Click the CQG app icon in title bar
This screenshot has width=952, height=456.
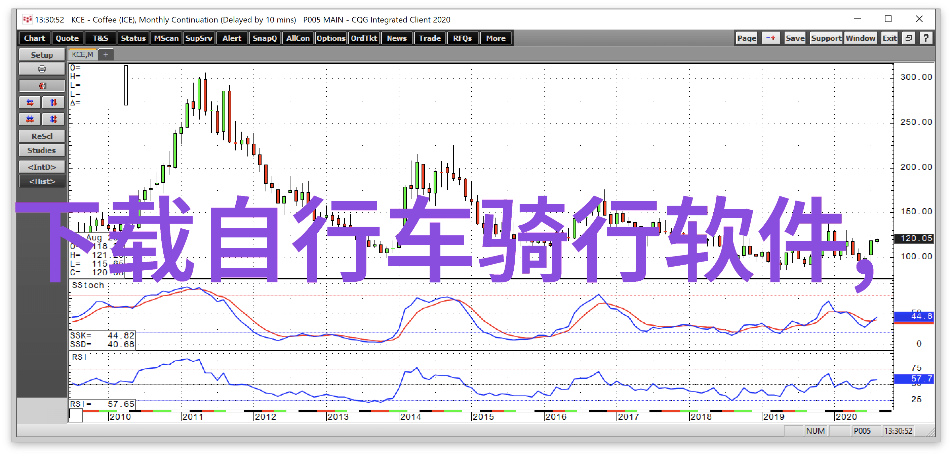[27, 19]
